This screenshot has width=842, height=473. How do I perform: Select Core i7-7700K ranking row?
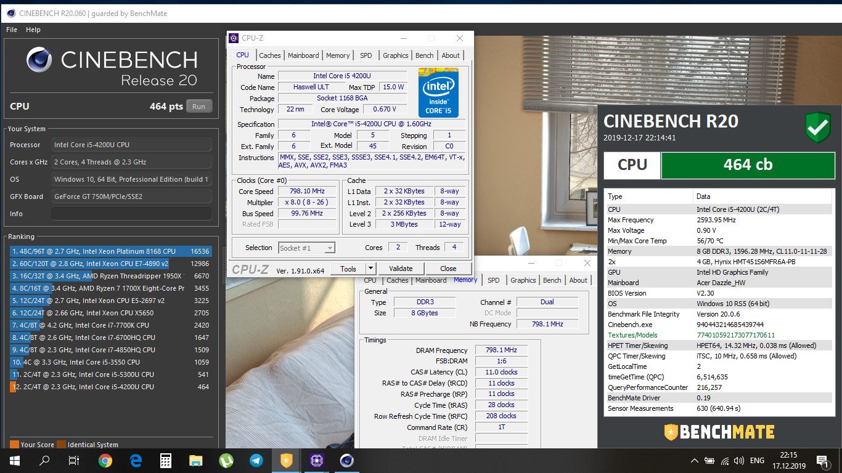point(110,325)
